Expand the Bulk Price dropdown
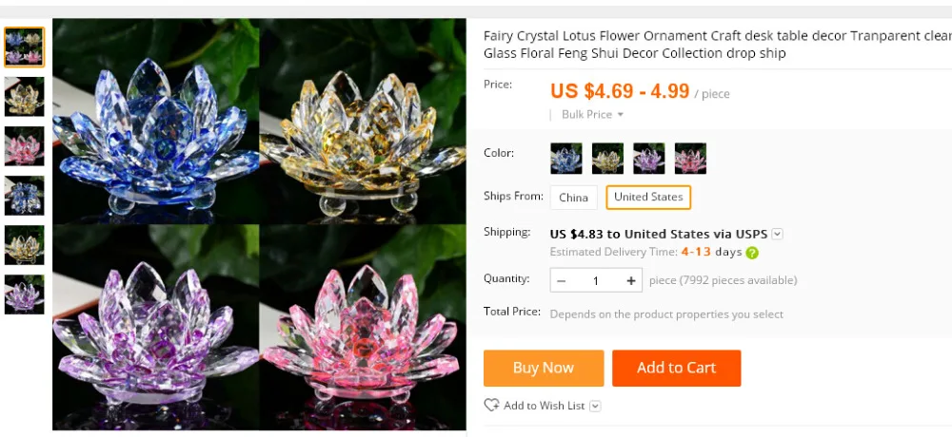This screenshot has height=437, width=952. click(592, 114)
